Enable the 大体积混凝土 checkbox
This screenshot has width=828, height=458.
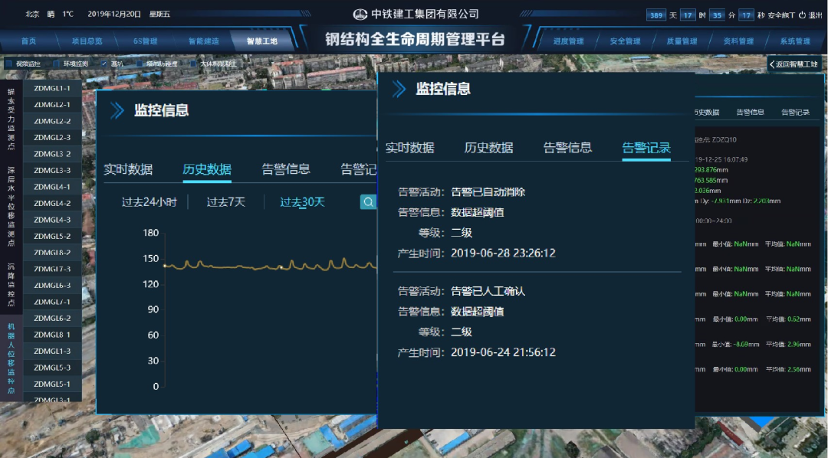(192, 65)
